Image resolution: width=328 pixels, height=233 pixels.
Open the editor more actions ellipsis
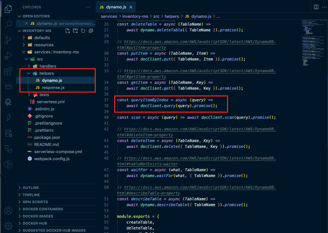point(324,7)
